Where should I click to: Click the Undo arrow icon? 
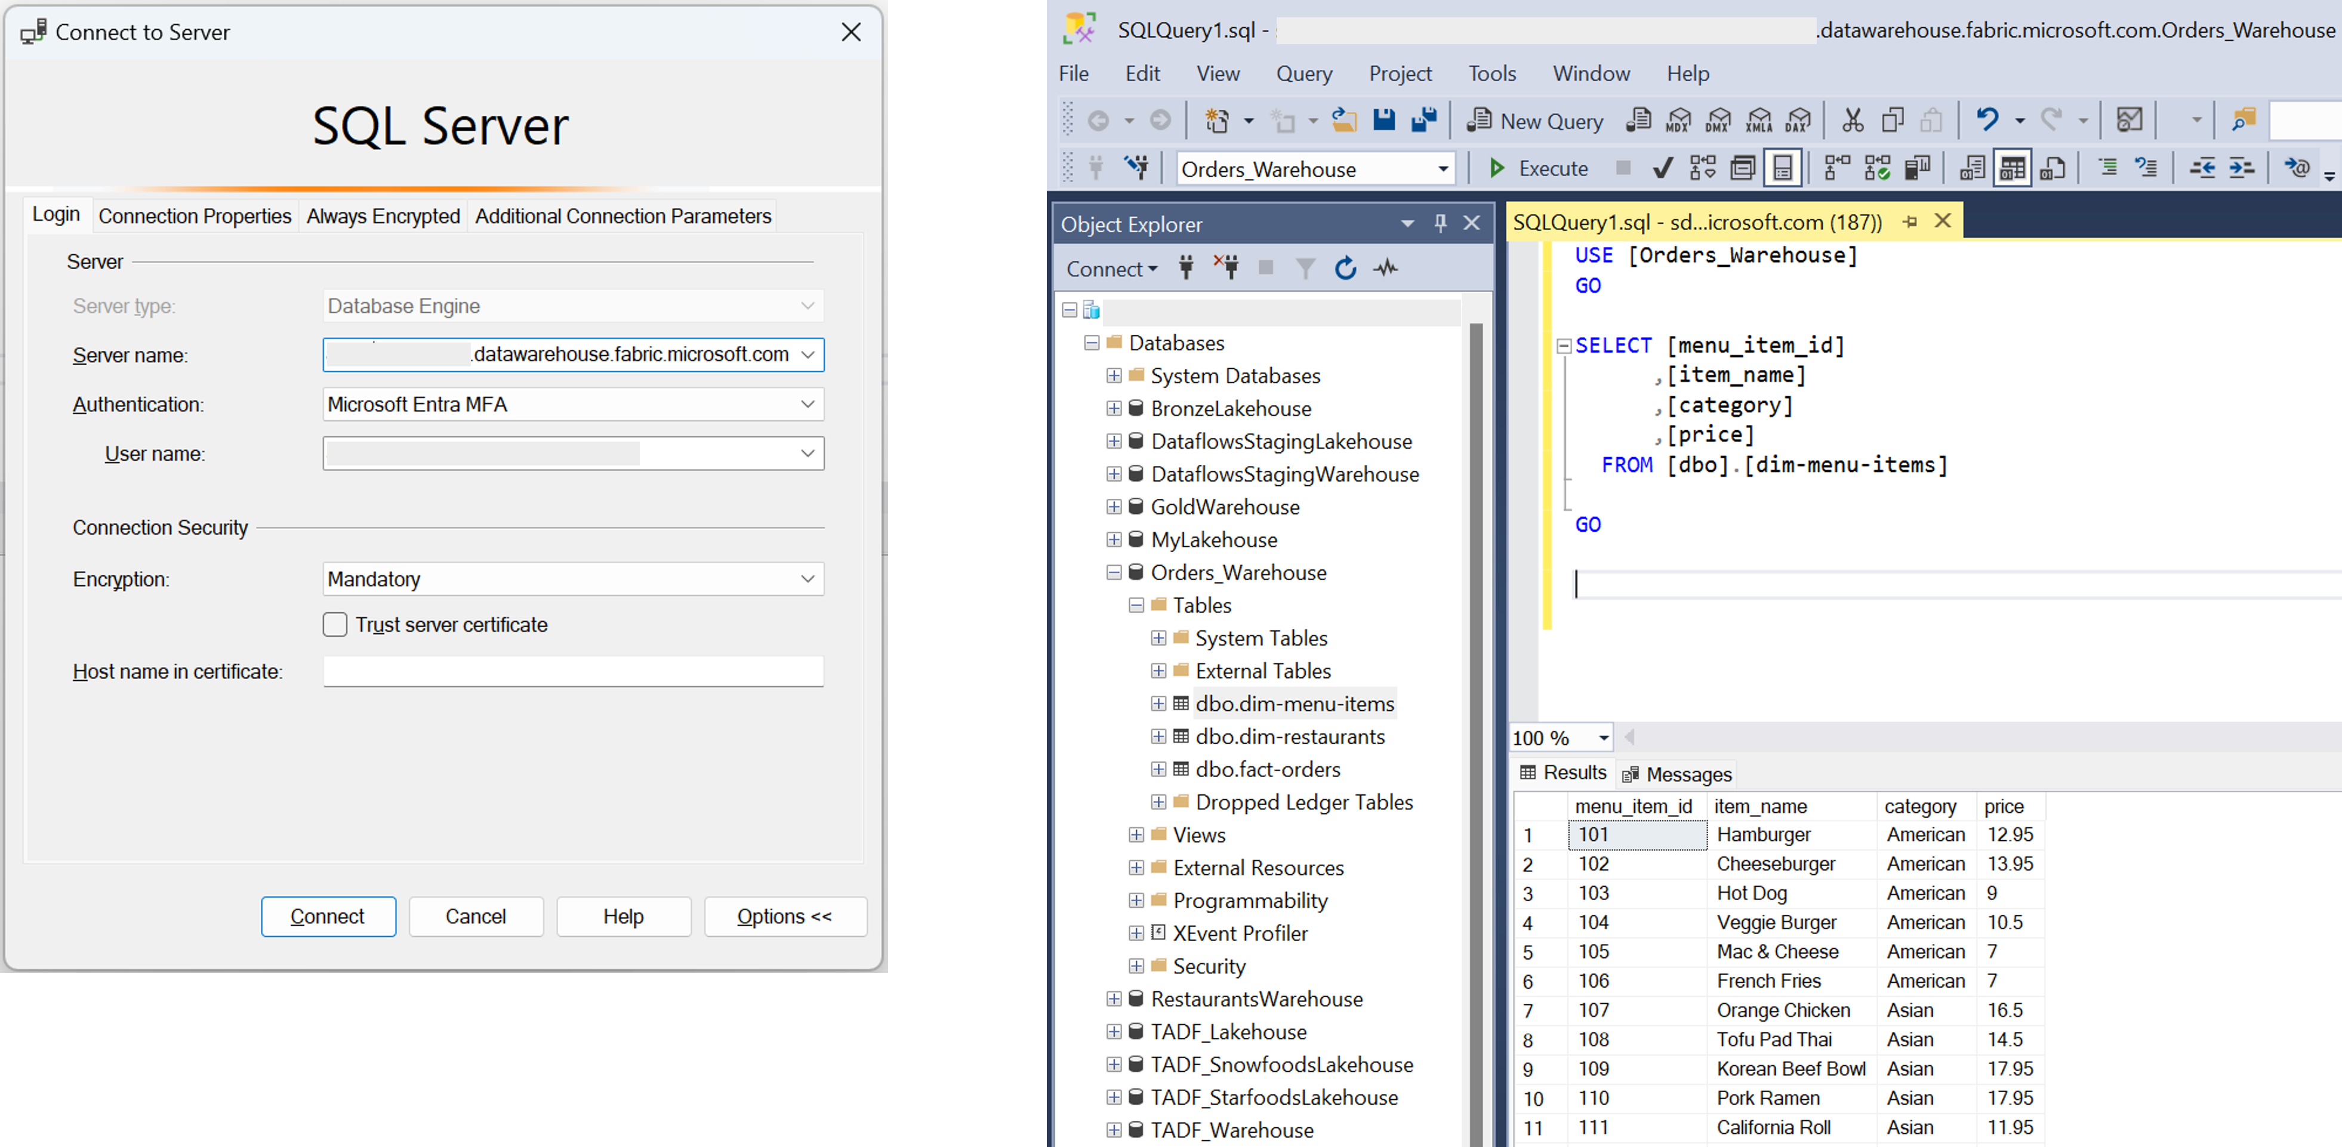pos(1987,120)
